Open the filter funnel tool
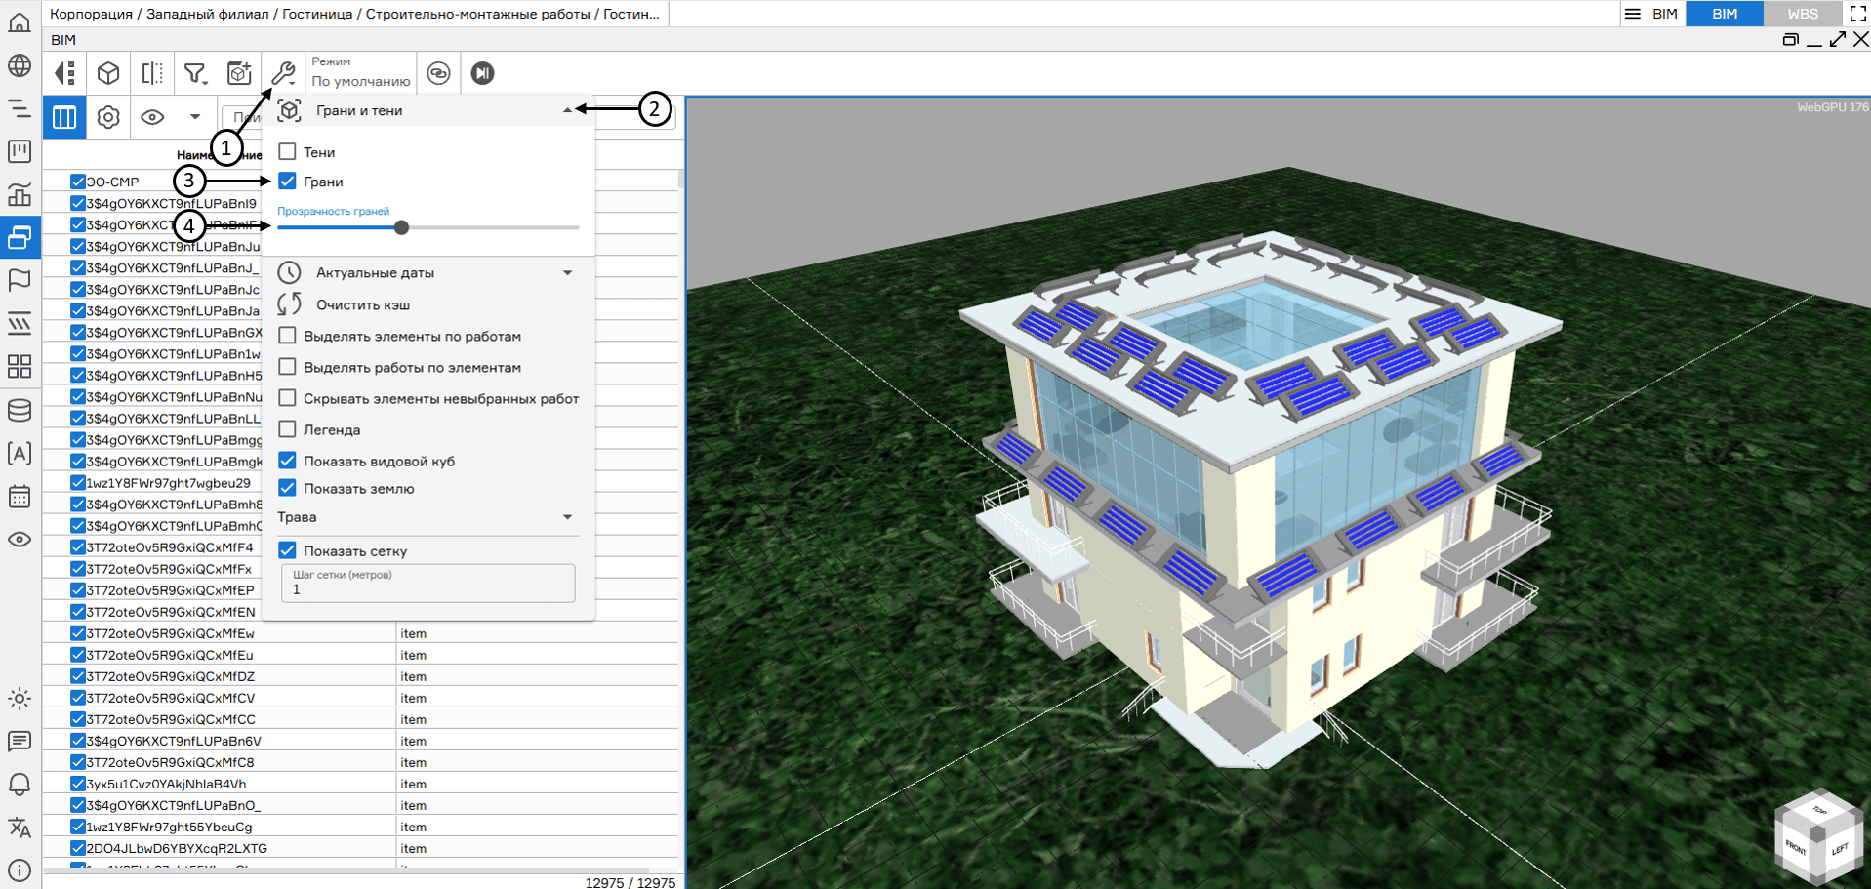This screenshot has height=889, width=1871. [x=195, y=73]
